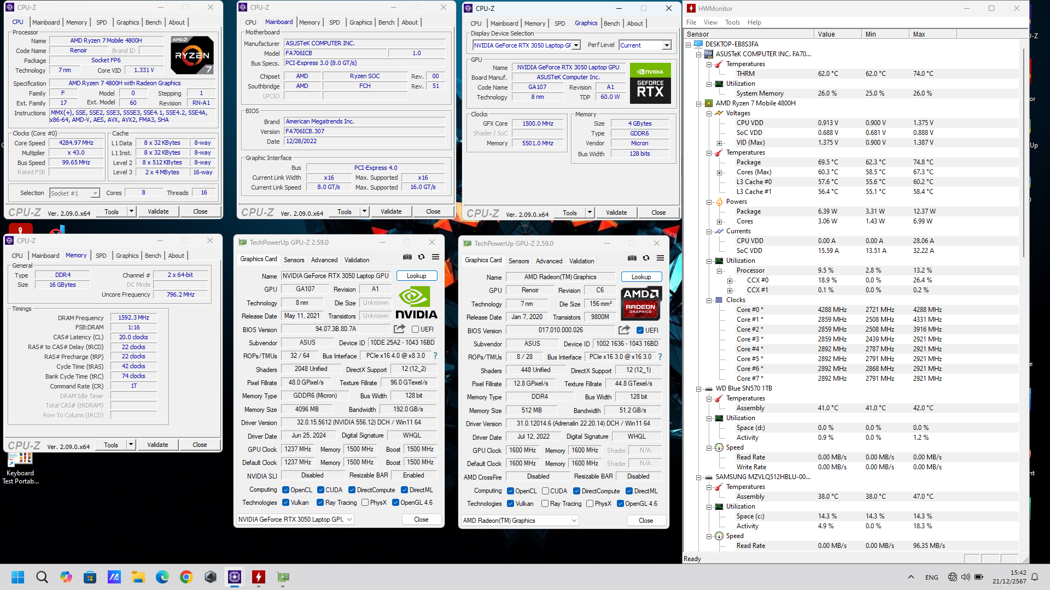Click the BIOS export icon beside 94.07.3B.80.7A
This screenshot has width=1050, height=590.
pos(399,329)
